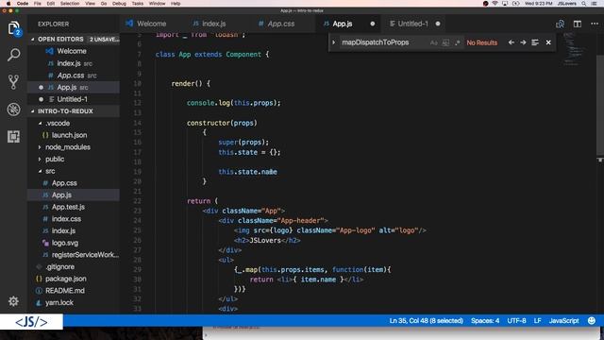Click the editor minimap
The image size is (604, 340).
coord(575,49)
